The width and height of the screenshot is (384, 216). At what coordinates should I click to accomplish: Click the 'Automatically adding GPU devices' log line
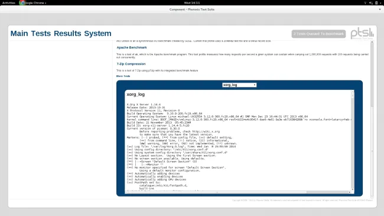click(x=156, y=179)
